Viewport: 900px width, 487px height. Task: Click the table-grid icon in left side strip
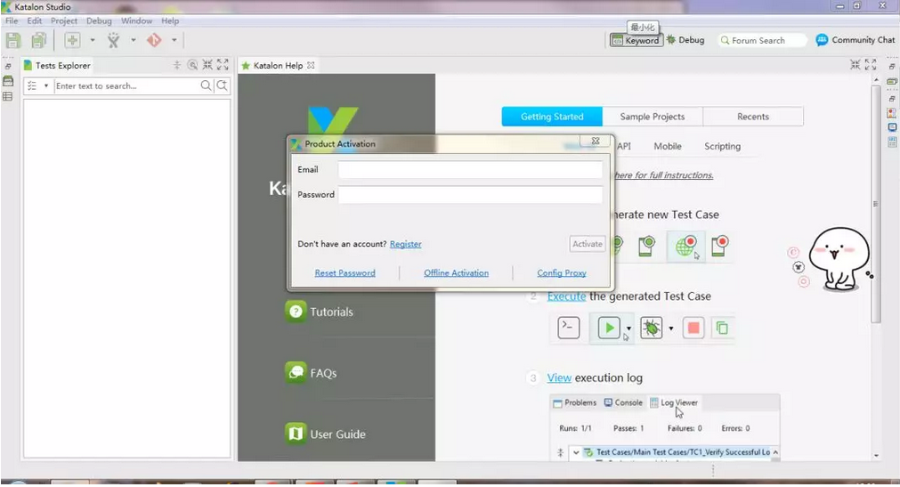(8, 96)
